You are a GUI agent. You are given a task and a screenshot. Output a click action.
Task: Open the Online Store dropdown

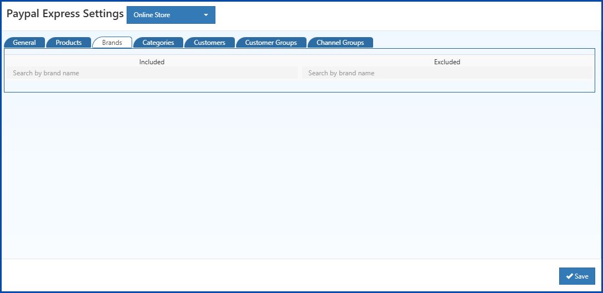[x=171, y=15]
